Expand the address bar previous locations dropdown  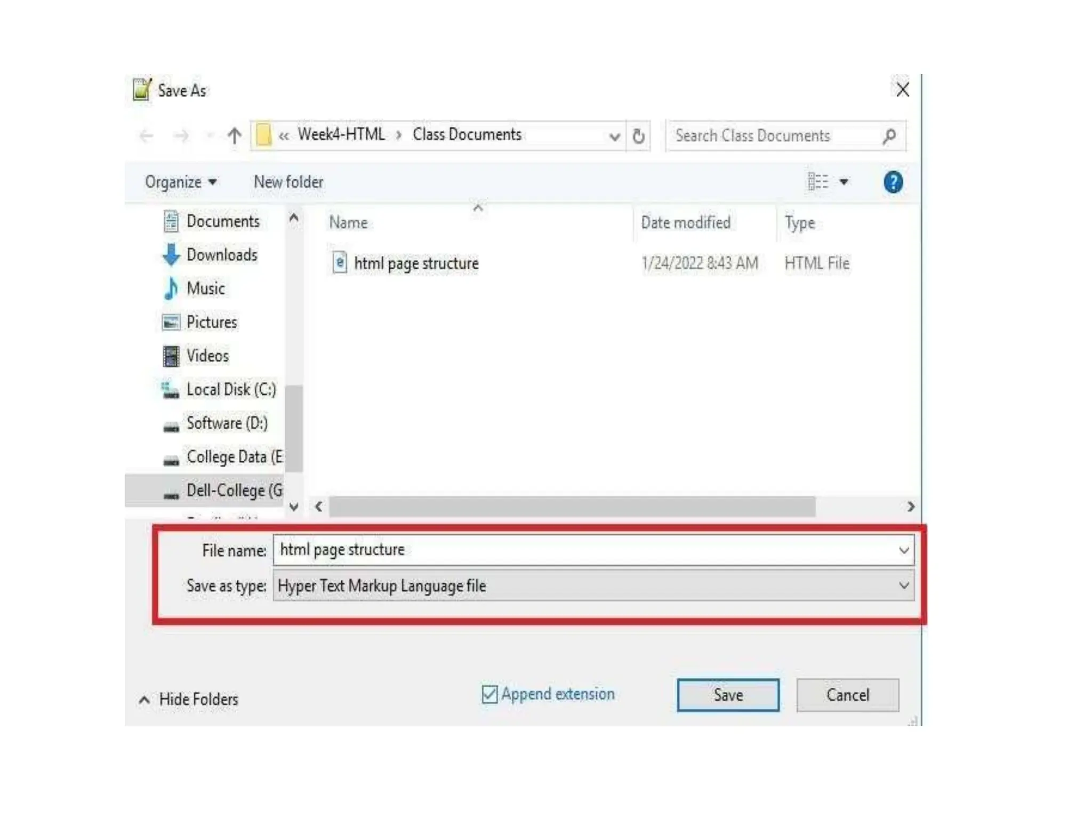pos(614,136)
